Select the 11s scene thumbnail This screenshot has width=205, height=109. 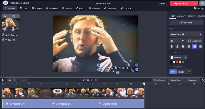(x=11, y=25)
